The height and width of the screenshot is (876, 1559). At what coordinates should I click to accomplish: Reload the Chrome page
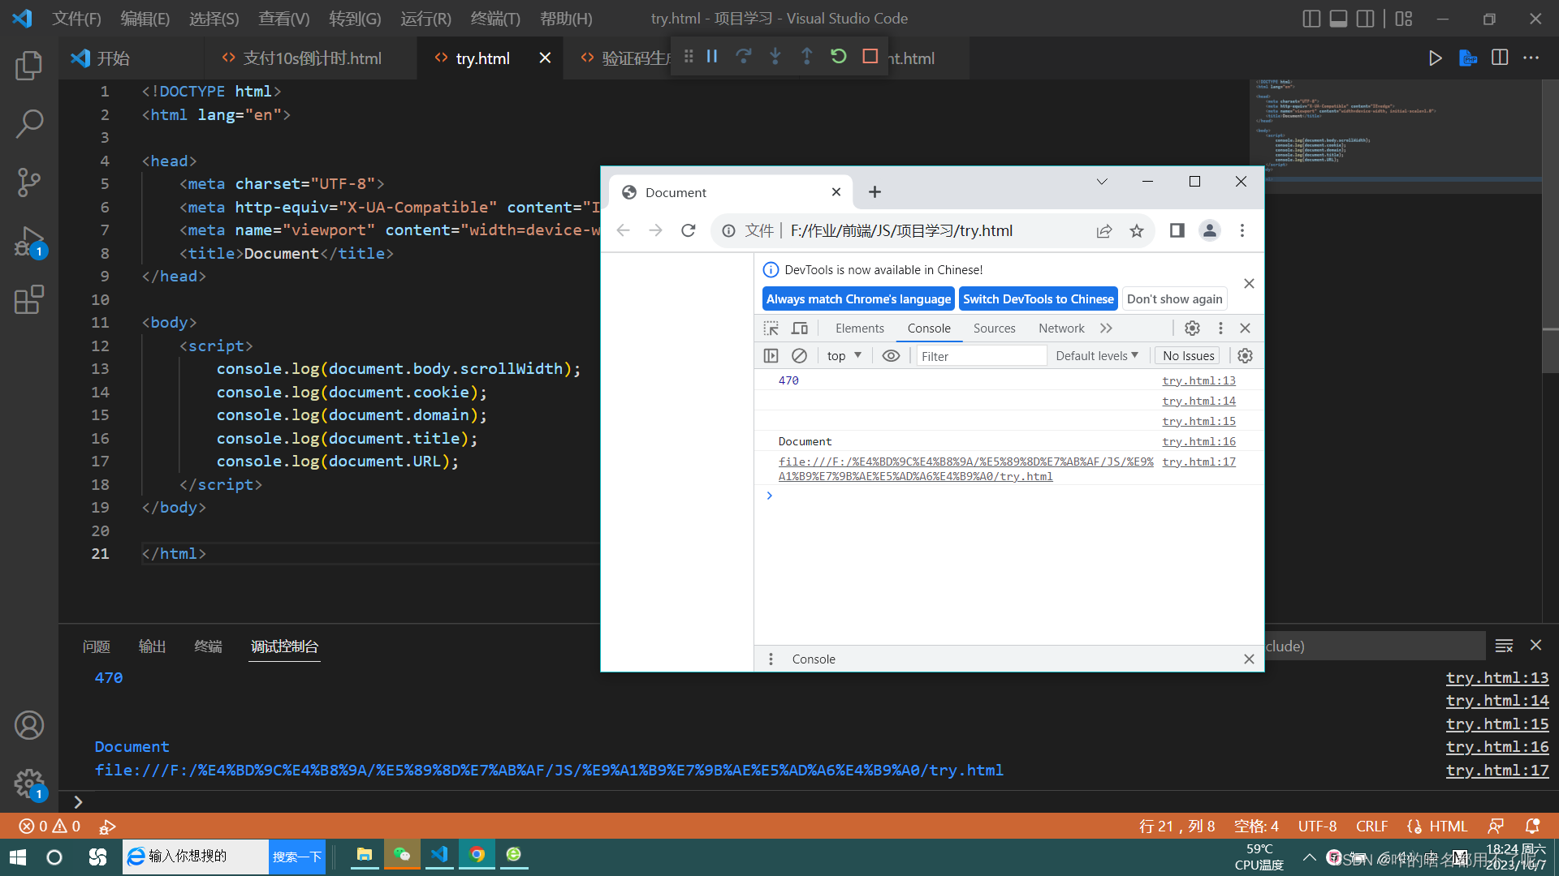[689, 230]
